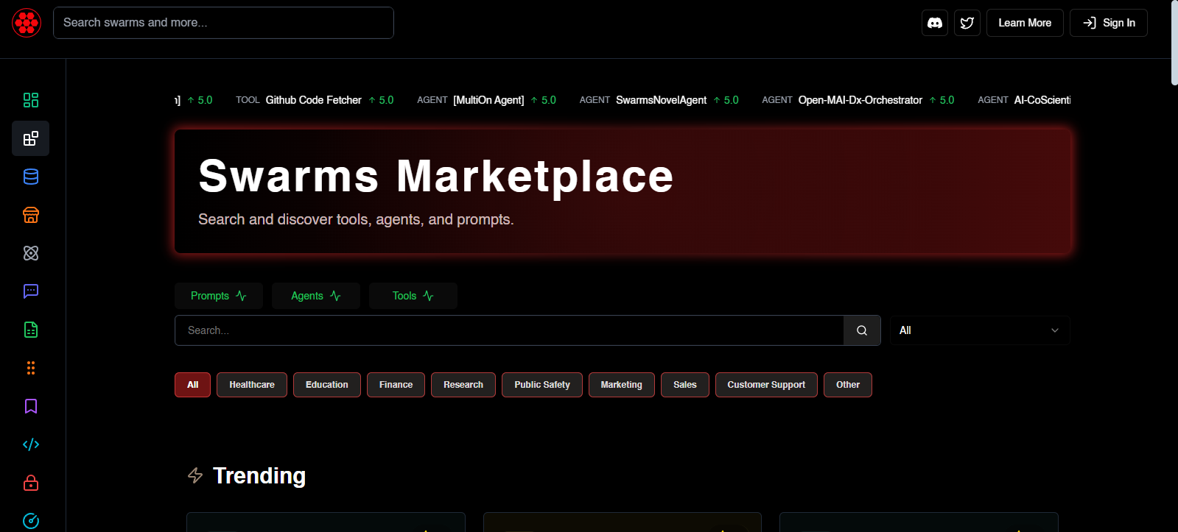Filter by Sales category

click(685, 385)
